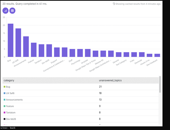Sort by the unanswered_topics column header
Viewport: 170px width, 130px height.
click(x=110, y=80)
